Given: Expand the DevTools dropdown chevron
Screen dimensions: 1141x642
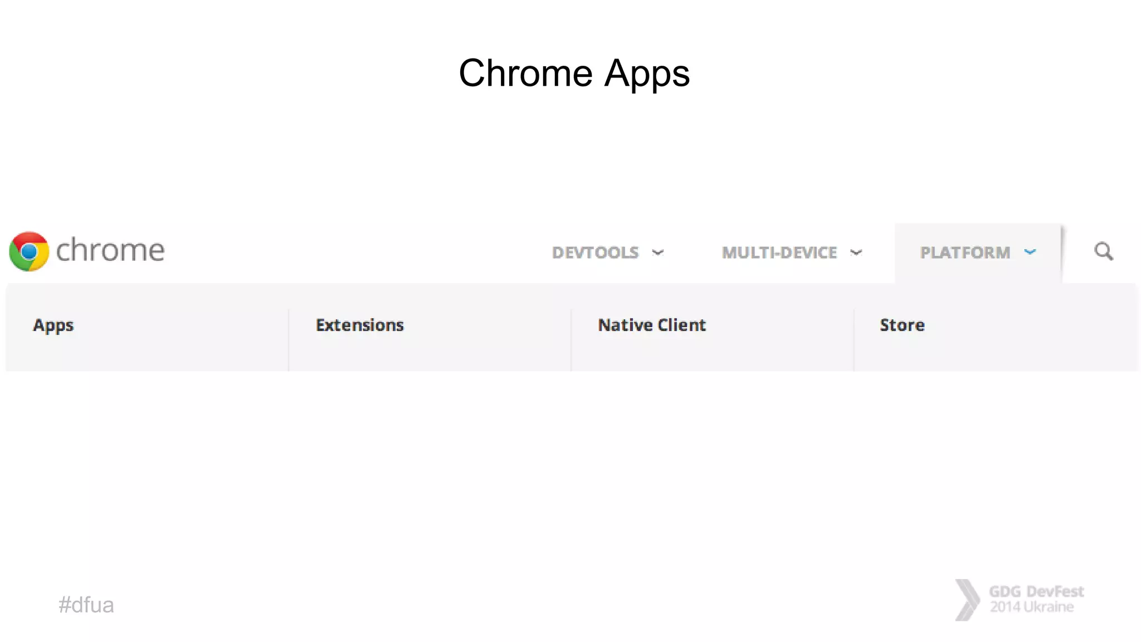Looking at the screenshot, I should pos(658,252).
